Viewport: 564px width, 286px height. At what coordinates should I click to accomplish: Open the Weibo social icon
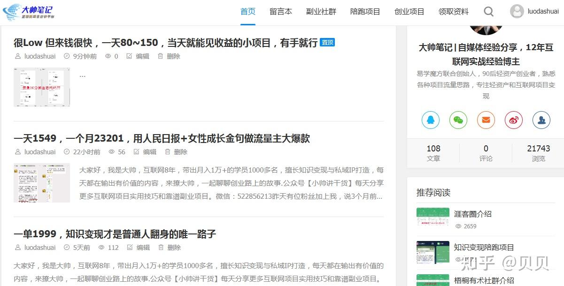[514, 120]
